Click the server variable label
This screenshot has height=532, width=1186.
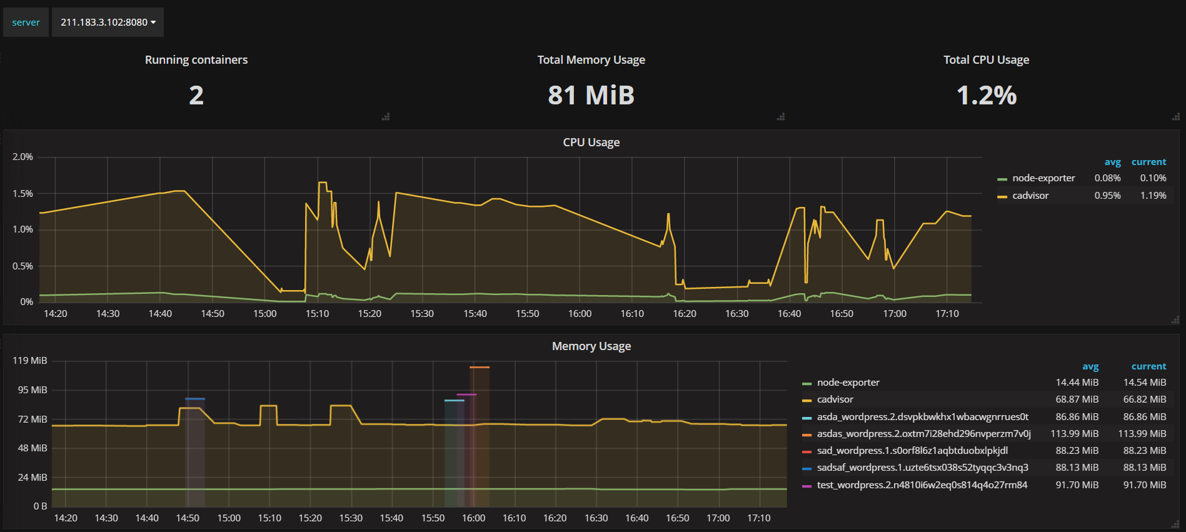click(x=26, y=23)
